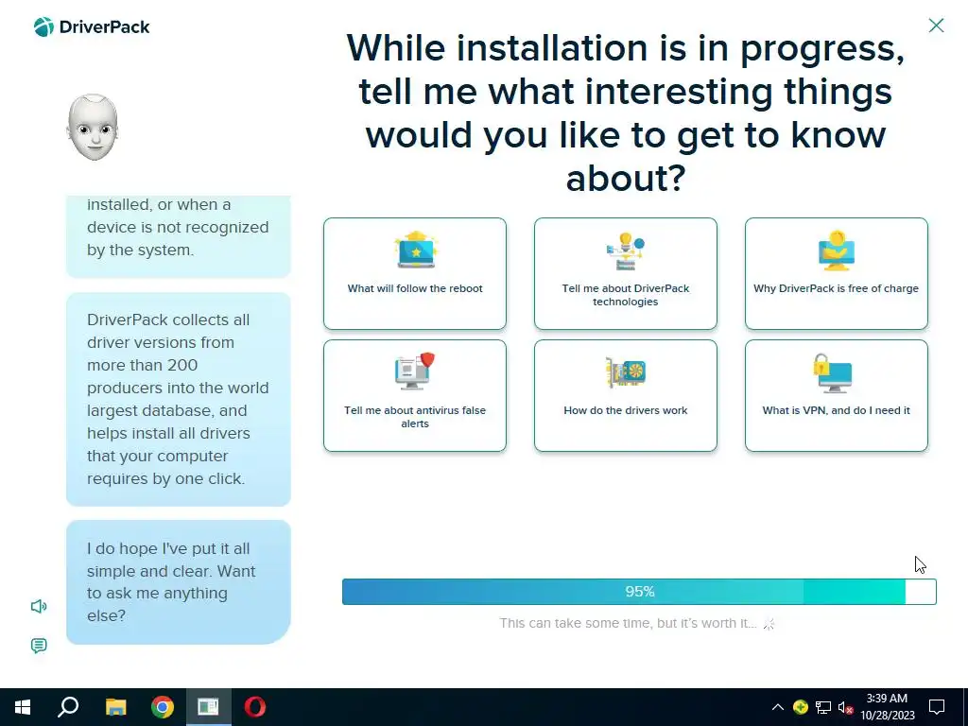Click "This can take some time" status text
The height and width of the screenshot is (726, 968).
point(628,623)
